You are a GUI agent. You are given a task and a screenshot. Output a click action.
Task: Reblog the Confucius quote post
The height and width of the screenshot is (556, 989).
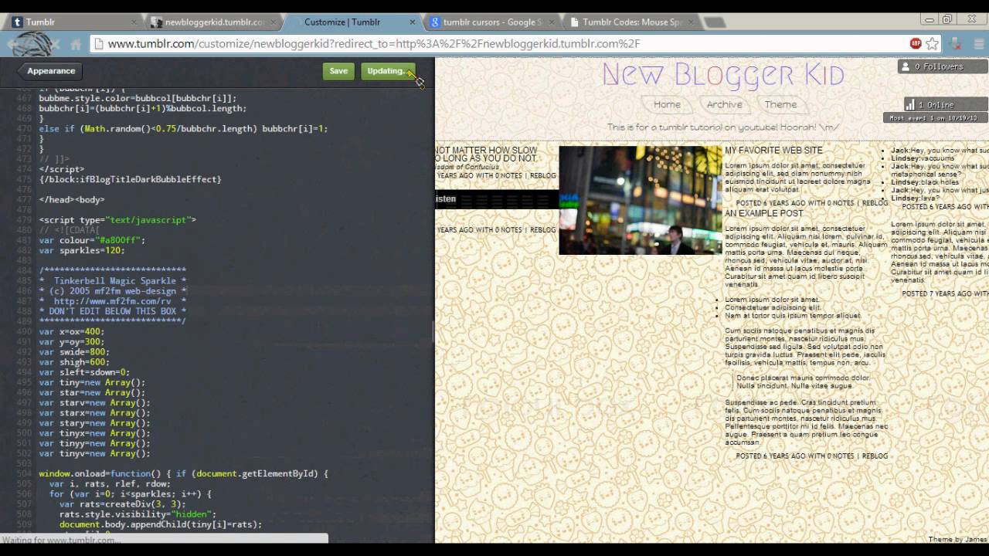pos(542,175)
